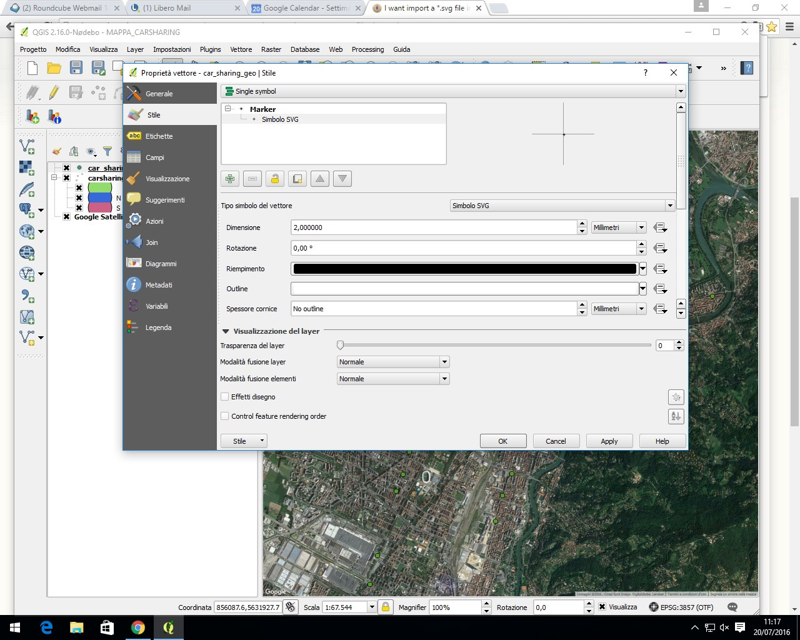
Task: Switch to the Etichette tab
Action: point(170,136)
